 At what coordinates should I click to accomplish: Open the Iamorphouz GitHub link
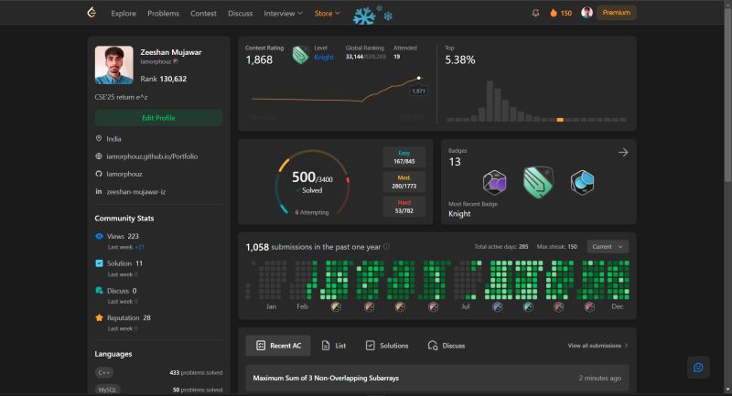point(124,174)
